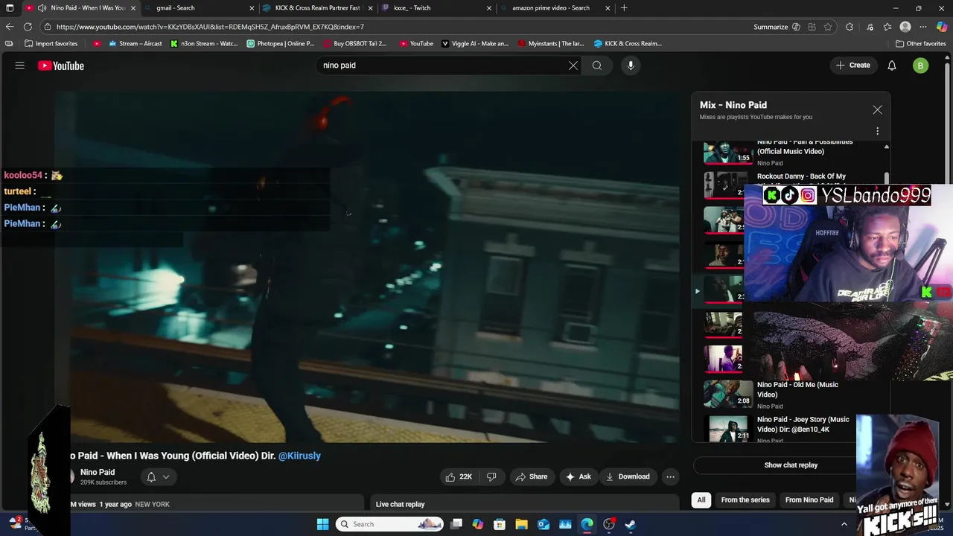Open 'Buy OBSBOT Tail 2...' bookmark
This screenshot has height=536, width=953.
(354, 43)
